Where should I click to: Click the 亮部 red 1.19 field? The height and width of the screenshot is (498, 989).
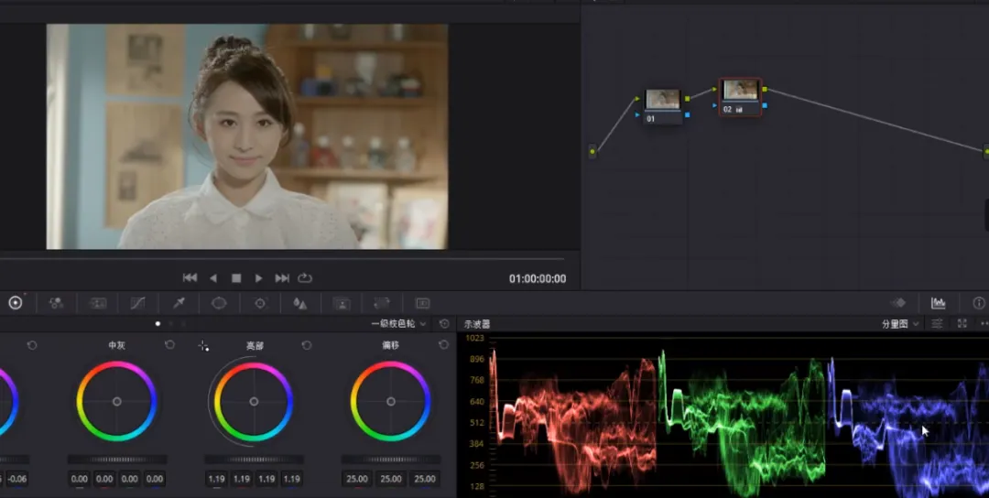[x=242, y=479]
